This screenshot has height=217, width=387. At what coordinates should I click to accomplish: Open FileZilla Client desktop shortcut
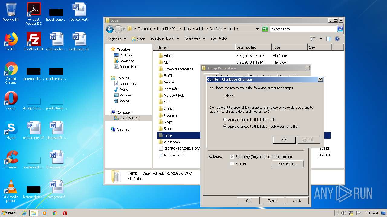(34, 42)
